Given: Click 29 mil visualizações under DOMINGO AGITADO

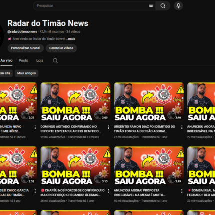Looking at the screenshot, I should (x=53, y=137).
